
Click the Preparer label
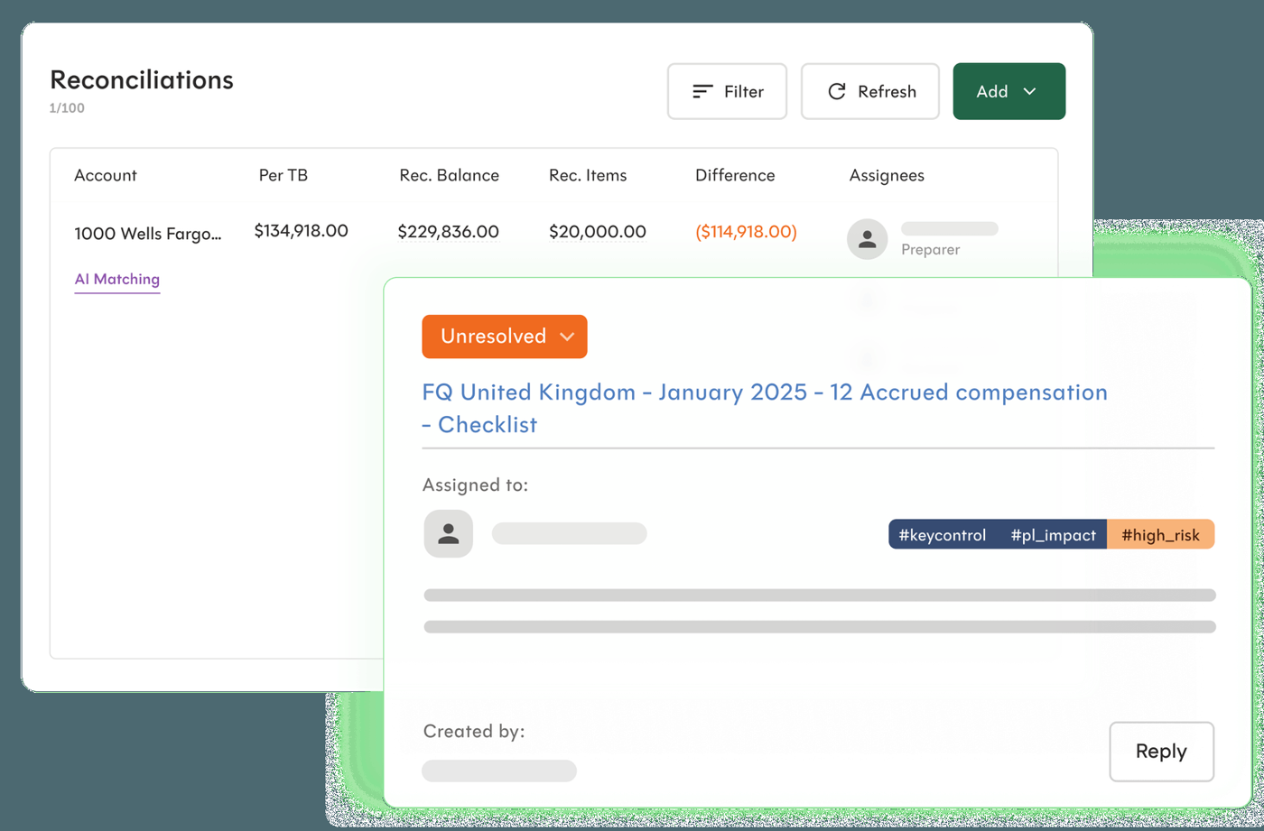(930, 249)
